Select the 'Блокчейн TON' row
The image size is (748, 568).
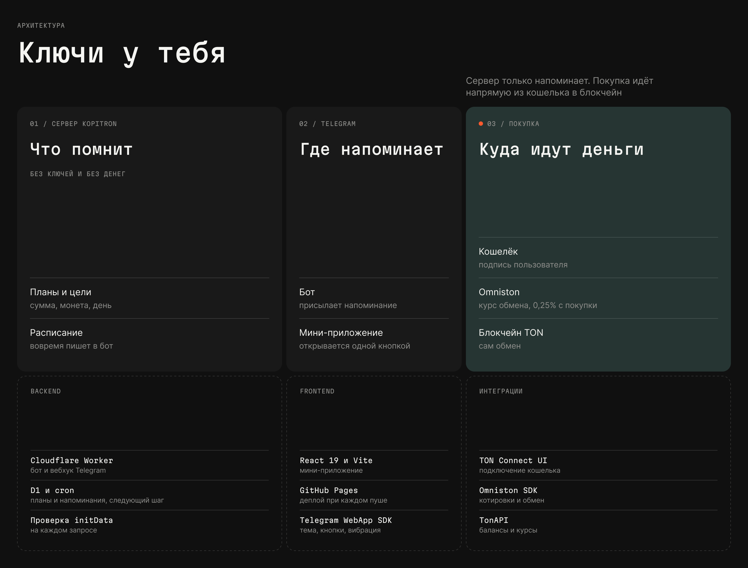[598, 339]
